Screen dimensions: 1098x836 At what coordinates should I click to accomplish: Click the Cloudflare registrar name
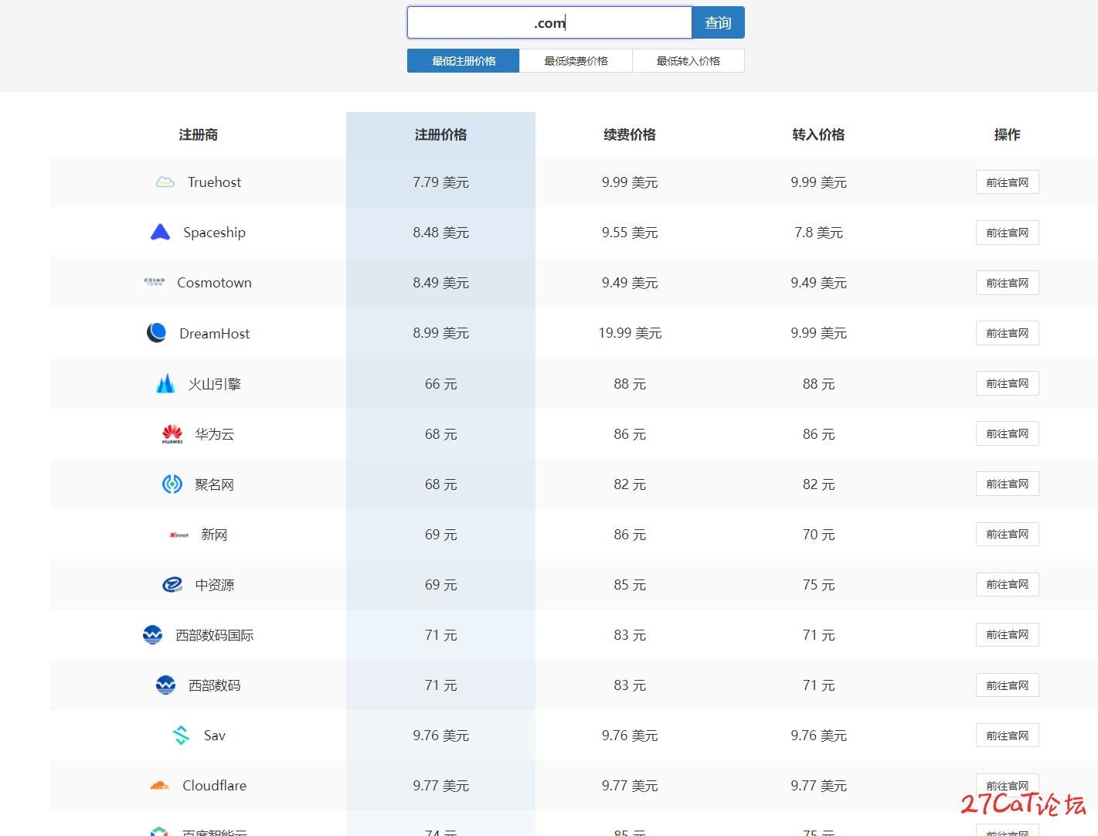tap(214, 786)
